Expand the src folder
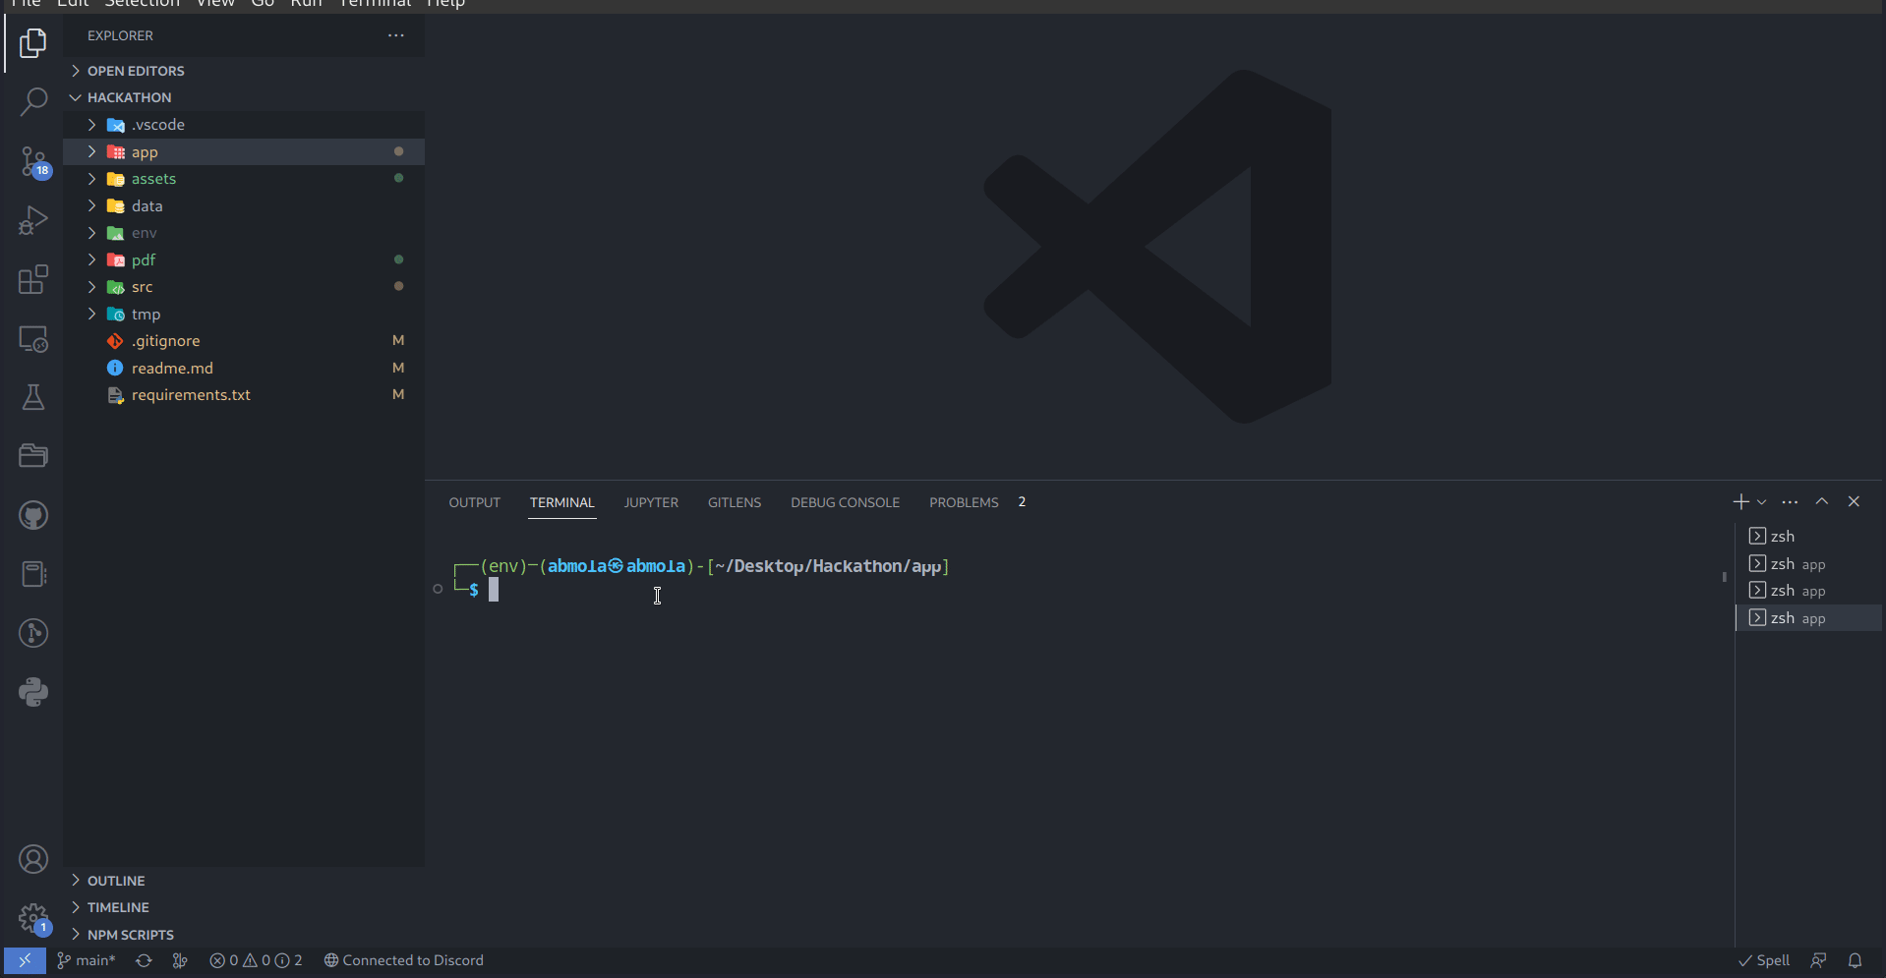1886x978 pixels. pyautogui.click(x=244, y=287)
